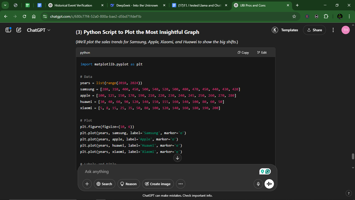View site information icon in address bar
Screen dimensions: 355x200
pyautogui.click(x=45, y=16)
